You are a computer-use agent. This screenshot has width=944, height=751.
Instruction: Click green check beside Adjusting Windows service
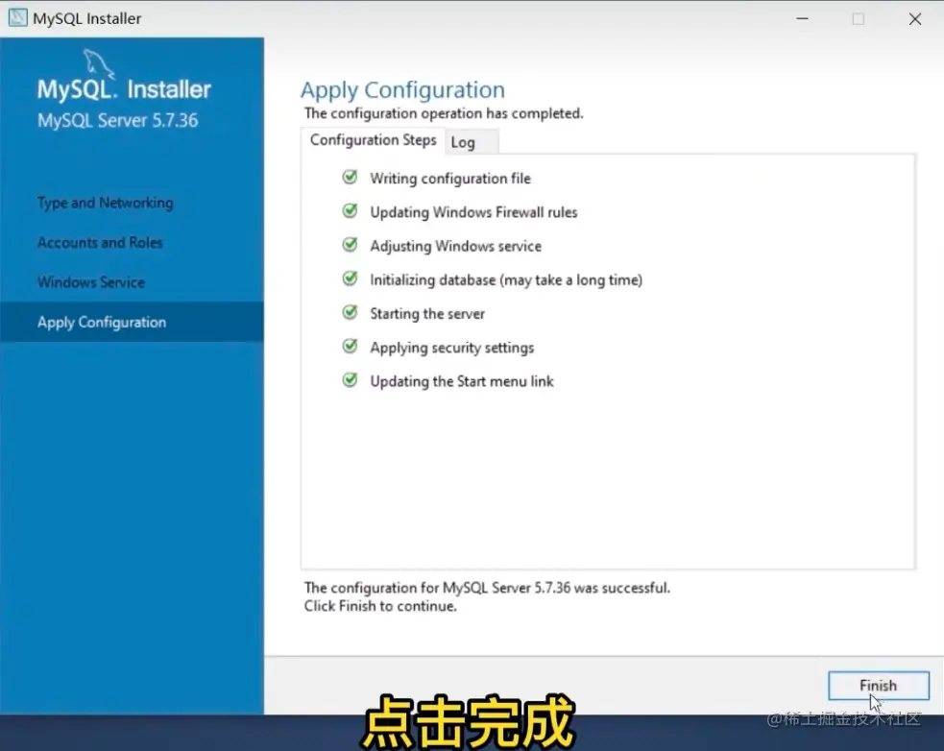pyautogui.click(x=350, y=245)
